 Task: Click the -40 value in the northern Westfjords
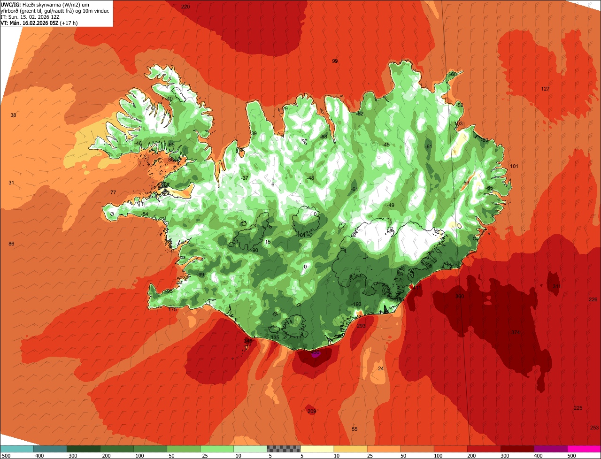(x=169, y=99)
